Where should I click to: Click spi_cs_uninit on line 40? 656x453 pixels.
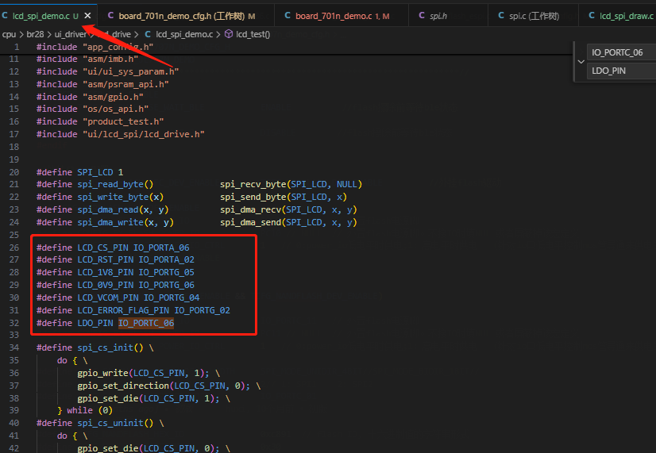pos(110,423)
